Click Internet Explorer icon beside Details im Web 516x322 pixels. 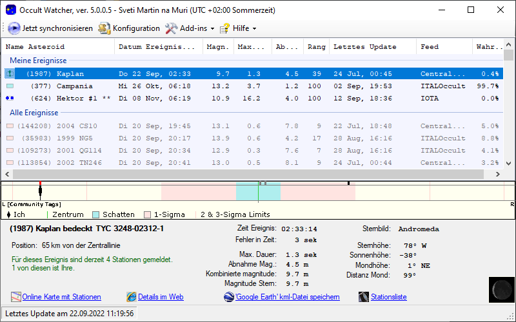point(132,297)
